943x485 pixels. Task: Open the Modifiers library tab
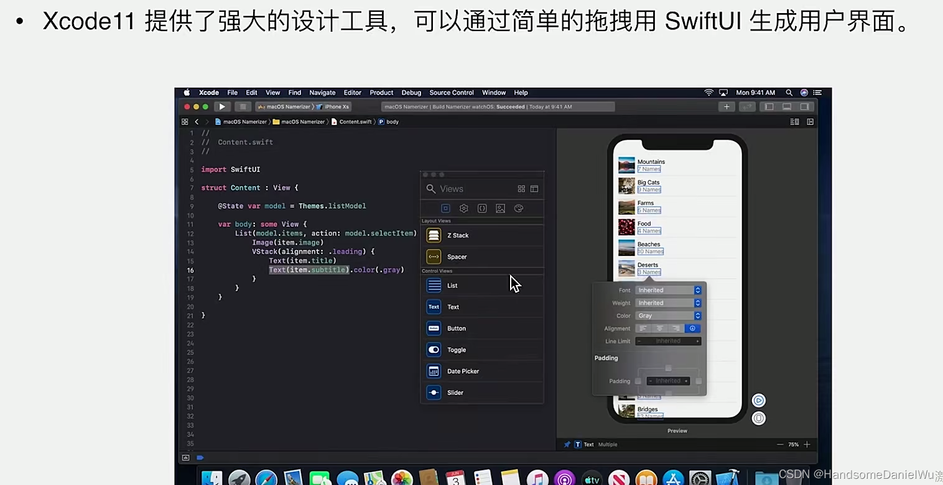pos(463,208)
